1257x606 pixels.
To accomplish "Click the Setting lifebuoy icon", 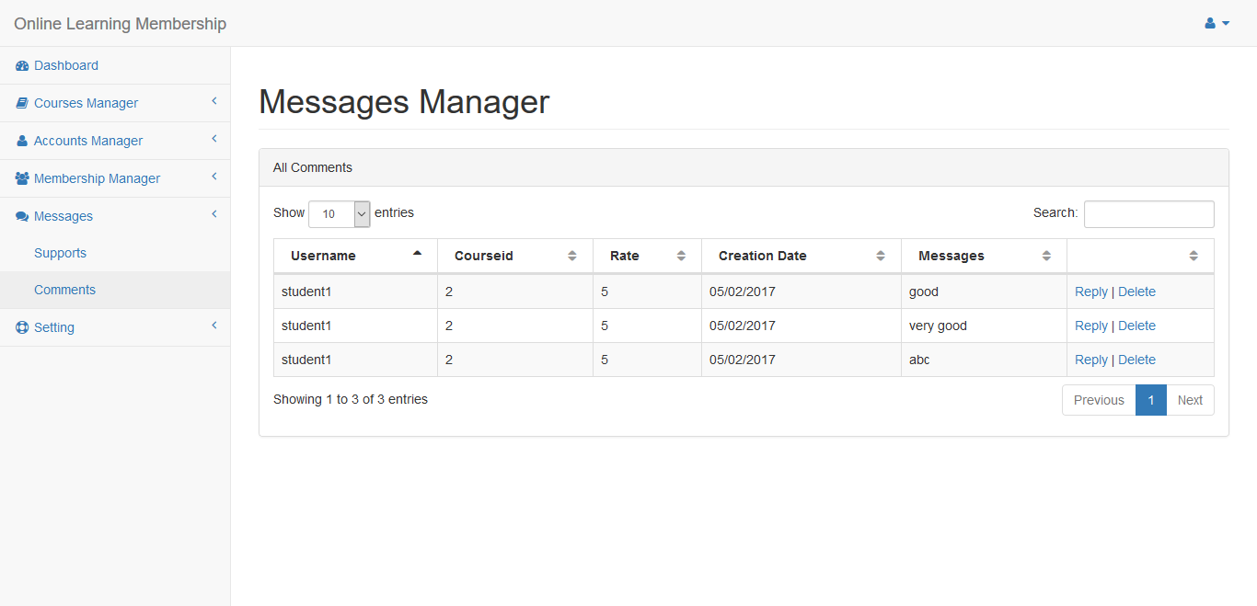I will tap(22, 327).
